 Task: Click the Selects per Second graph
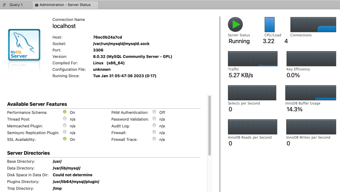coord(252,93)
